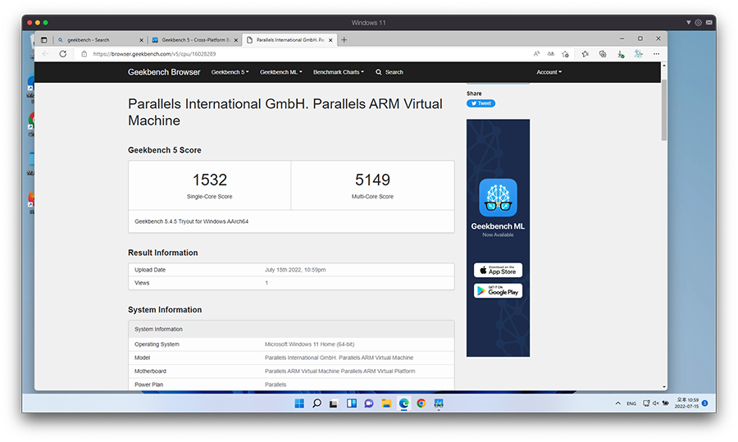Click the Microsoft Windows 11 Home value
This screenshot has width=738, height=442.
(x=309, y=344)
